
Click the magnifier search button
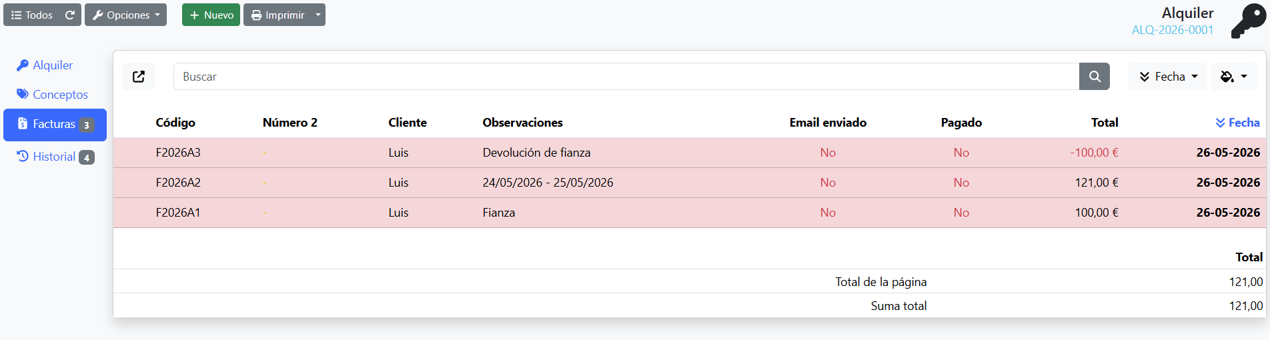click(x=1095, y=77)
